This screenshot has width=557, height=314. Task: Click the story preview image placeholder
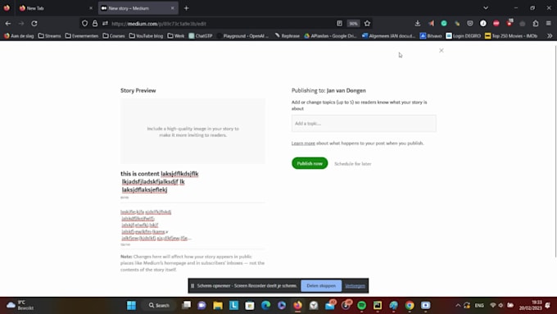[192, 131]
